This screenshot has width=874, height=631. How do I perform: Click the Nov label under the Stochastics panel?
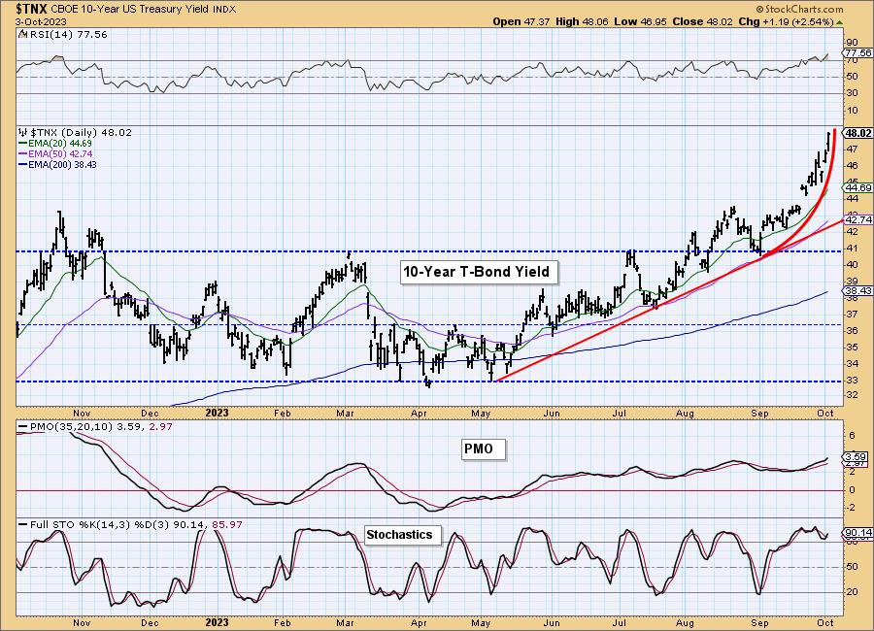82,622
